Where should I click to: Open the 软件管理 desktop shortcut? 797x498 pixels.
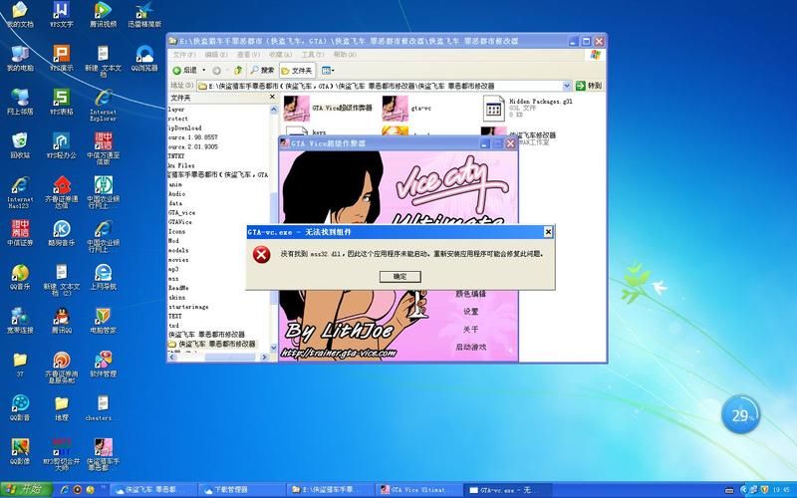pyautogui.click(x=104, y=364)
